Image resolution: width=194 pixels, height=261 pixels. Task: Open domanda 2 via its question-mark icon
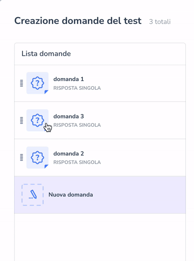pos(37,157)
